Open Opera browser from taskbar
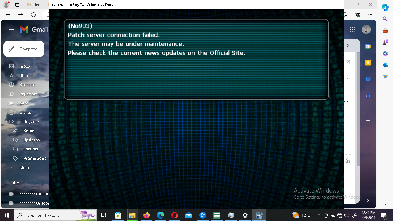 tap(174, 215)
